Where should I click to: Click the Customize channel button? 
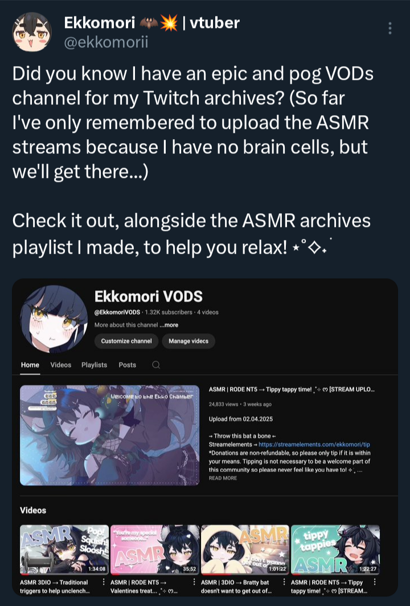pos(126,341)
